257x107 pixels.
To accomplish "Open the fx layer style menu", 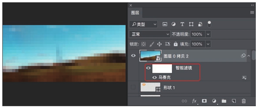I will tap(194, 101).
